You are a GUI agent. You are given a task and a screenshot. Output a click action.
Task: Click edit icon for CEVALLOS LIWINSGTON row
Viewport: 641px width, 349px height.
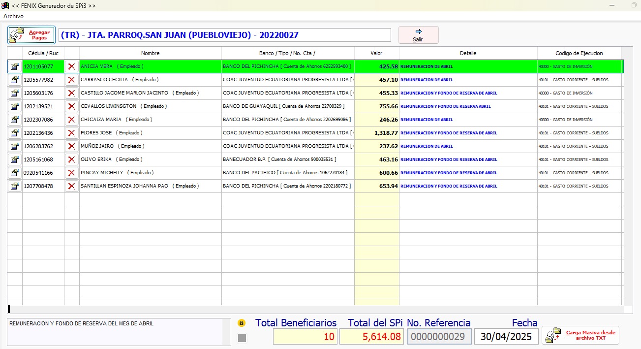15,106
